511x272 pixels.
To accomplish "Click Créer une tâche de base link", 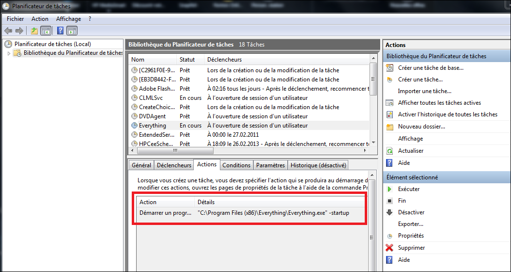I will pyautogui.click(x=431, y=68).
